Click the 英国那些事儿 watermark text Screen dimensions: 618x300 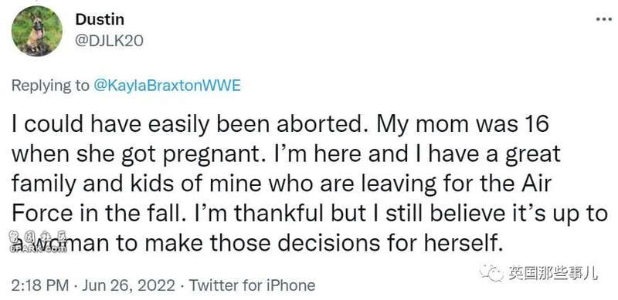pyautogui.click(x=553, y=272)
